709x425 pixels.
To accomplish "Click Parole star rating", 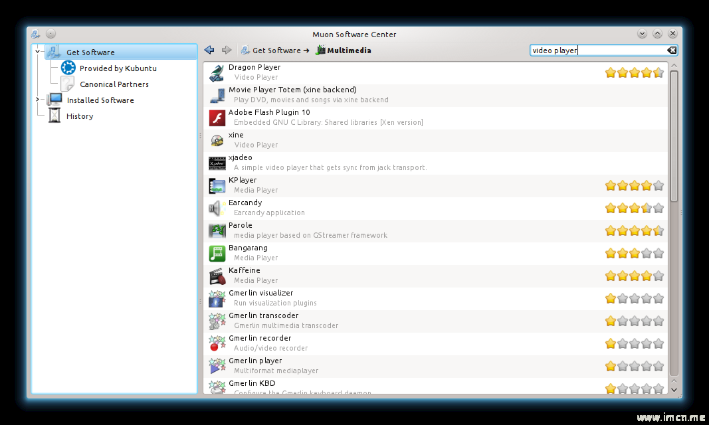I will pos(635,231).
